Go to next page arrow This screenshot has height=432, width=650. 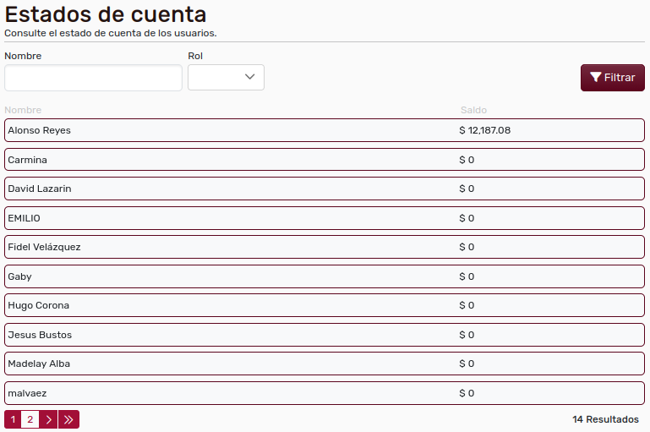pyautogui.click(x=49, y=419)
